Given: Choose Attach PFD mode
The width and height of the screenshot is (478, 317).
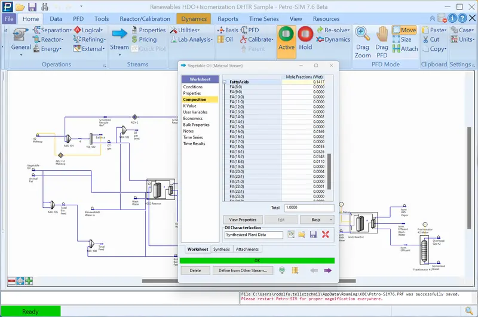Looking at the screenshot, I should [x=405, y=49].
